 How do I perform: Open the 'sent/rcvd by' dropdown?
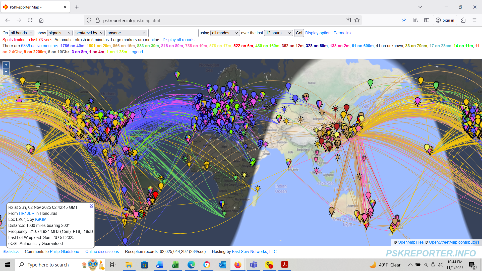[x=89, y=33]
